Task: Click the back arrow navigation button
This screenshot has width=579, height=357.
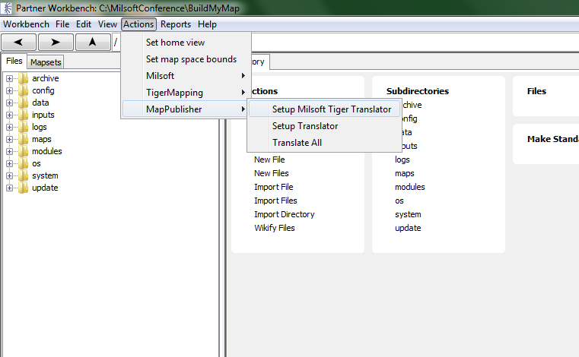Action: click(x=18, y=42)
